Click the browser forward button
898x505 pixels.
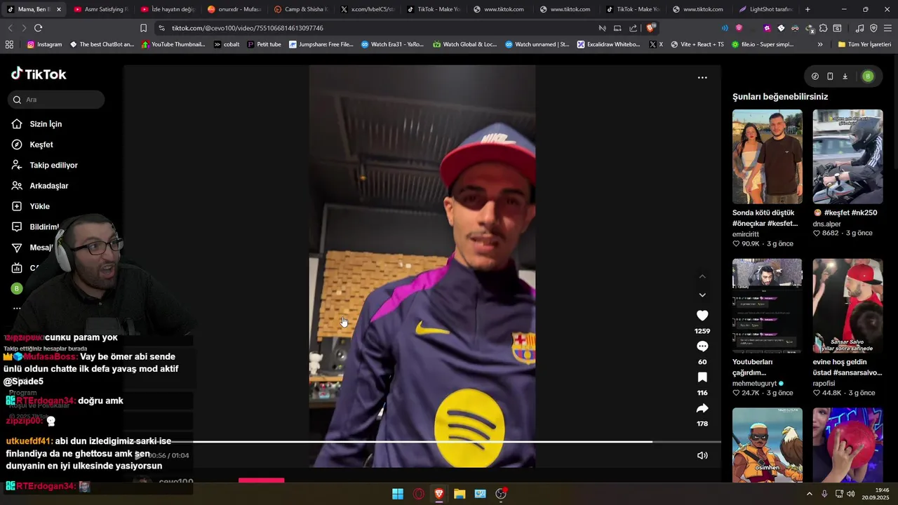[24, 28]
